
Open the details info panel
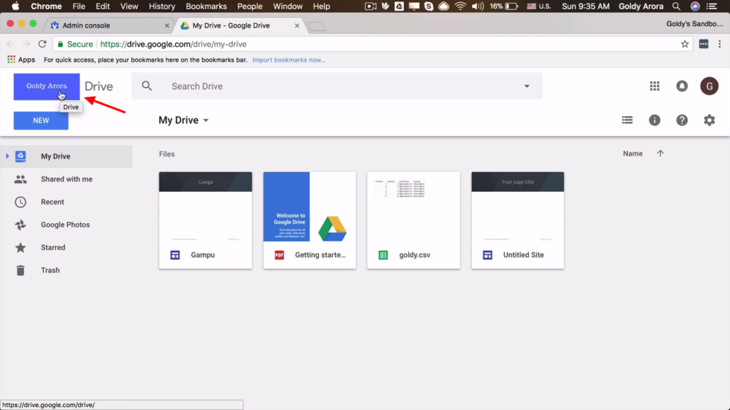654,120
